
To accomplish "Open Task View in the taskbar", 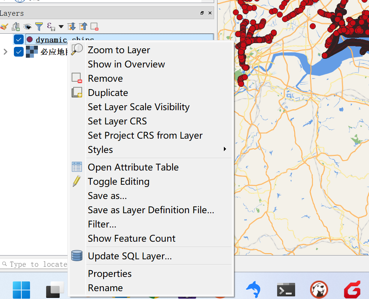I will (x=55, y=290).
